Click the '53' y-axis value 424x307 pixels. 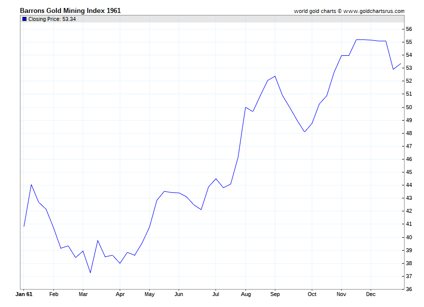(409, 68)
